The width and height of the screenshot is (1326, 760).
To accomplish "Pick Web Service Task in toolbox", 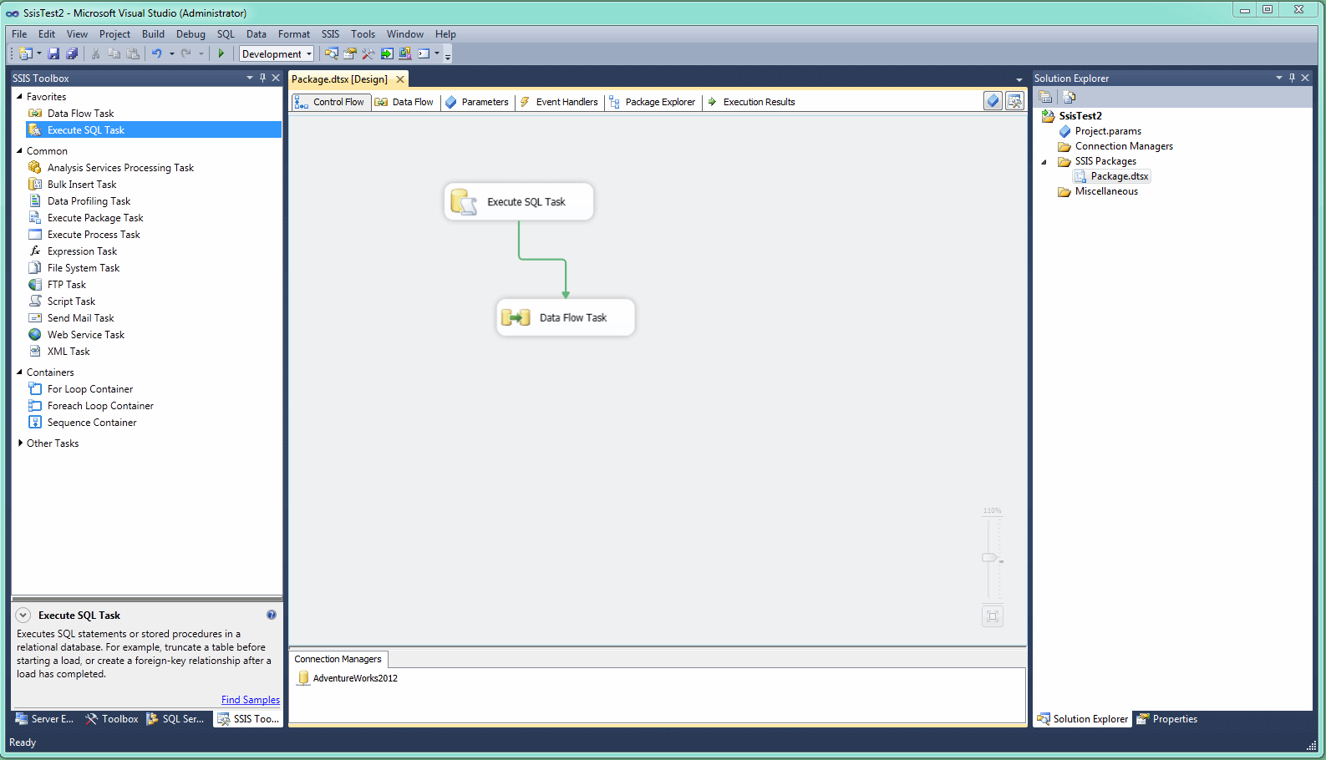I will 85,335.
